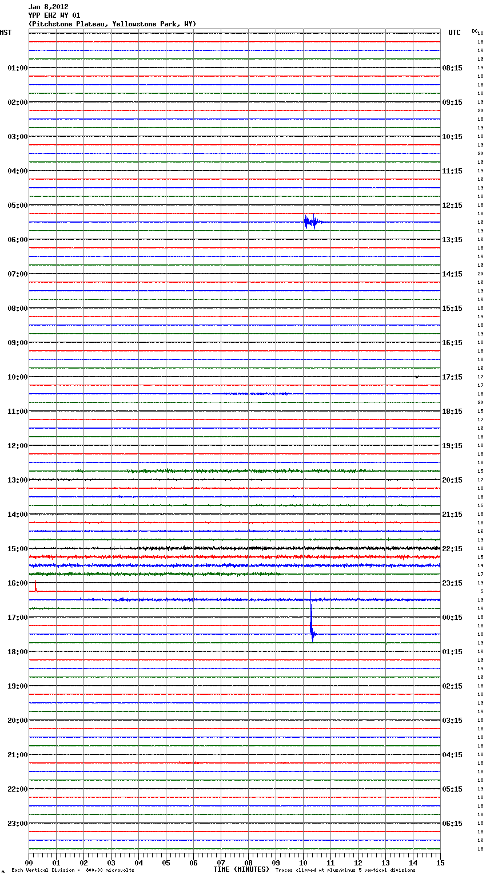Click the UTC timezone label

[x=455, y=33]
